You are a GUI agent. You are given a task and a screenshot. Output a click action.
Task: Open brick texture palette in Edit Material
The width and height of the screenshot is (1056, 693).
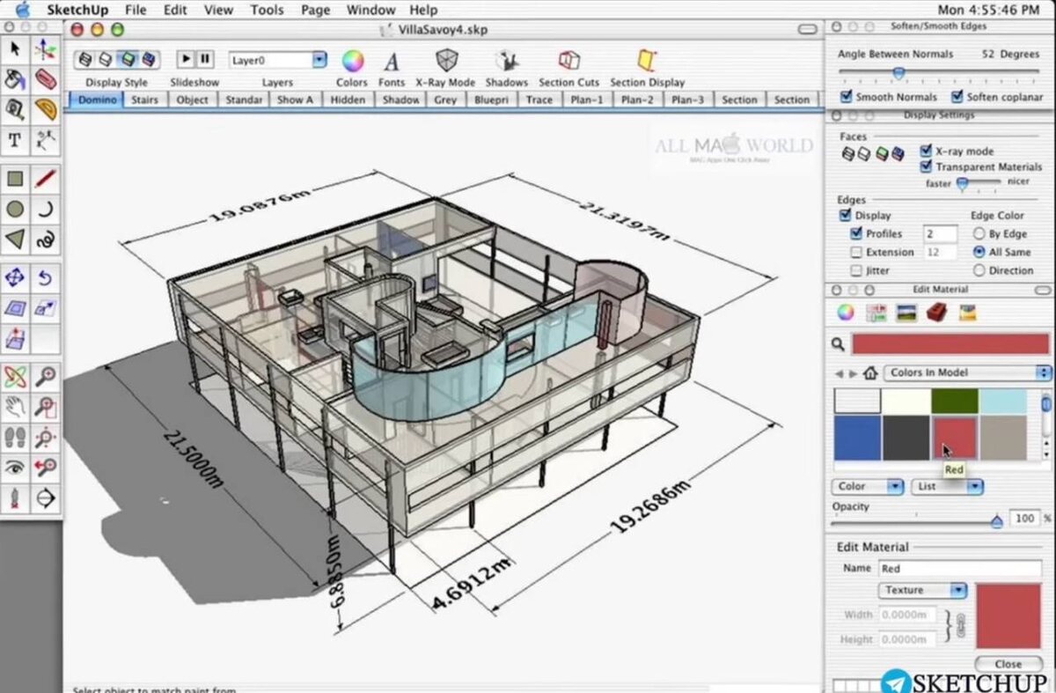936,313
